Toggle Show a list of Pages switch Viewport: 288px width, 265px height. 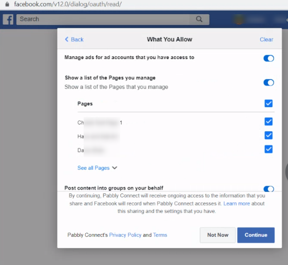[269, 83]
